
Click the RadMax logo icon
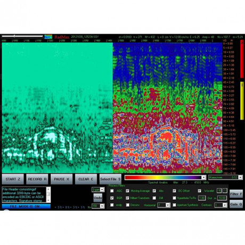(x=48, y=37)
